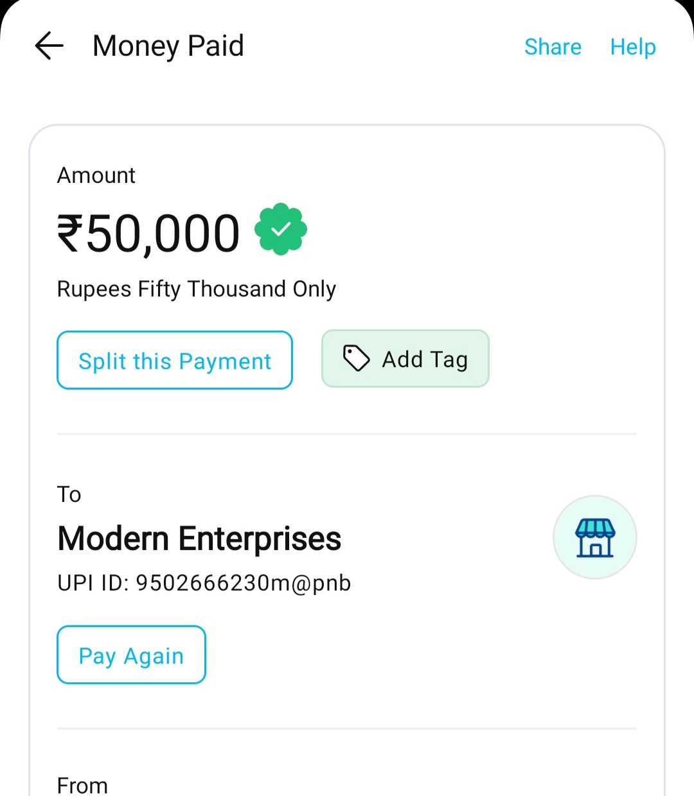Viewport: 694px width, 796px height.
Task: Click the divider line below Split this Payment
Action: pyautogui.click(x=347, y=434)
